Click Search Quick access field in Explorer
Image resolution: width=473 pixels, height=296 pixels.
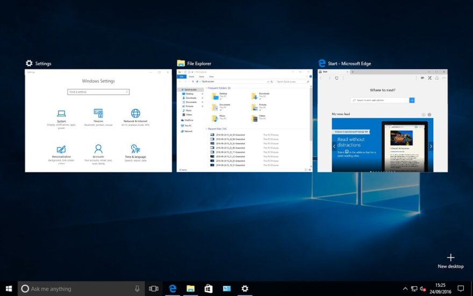[x=292, y=82]
